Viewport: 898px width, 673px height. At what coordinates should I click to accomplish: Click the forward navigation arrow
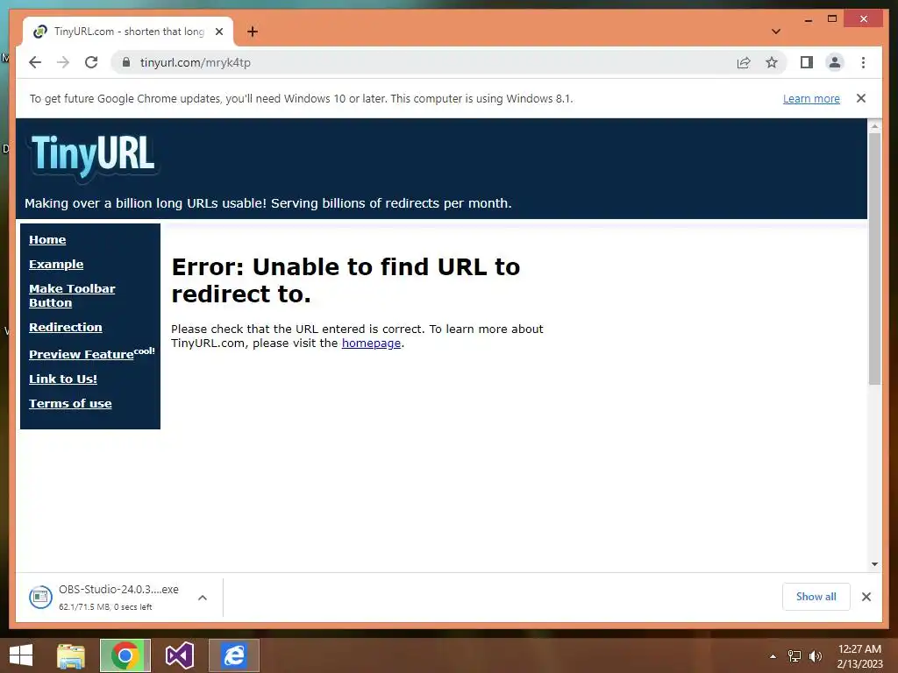click(63, 62)
